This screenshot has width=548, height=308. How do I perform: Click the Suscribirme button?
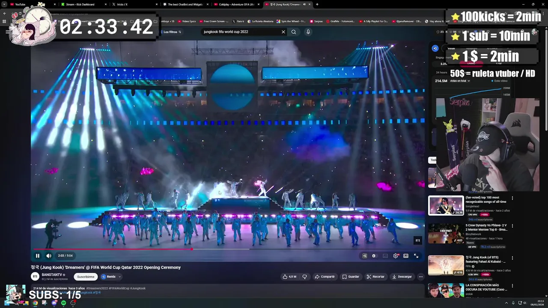pos(86,277)
